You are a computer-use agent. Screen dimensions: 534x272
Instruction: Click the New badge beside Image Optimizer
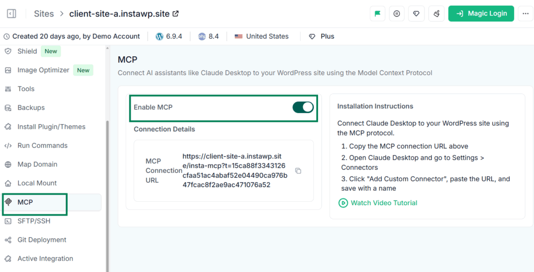pos(83,70)
